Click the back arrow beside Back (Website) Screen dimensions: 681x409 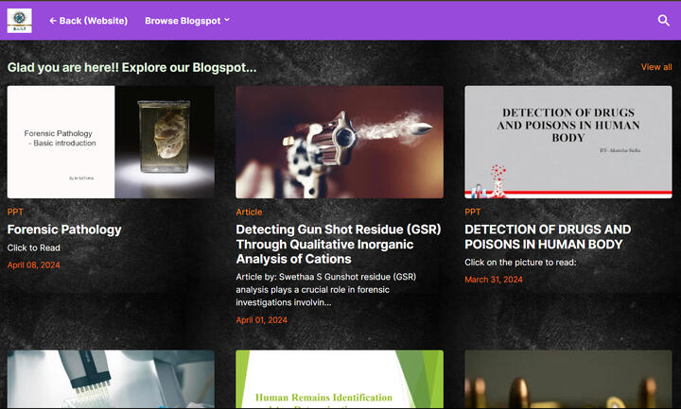click(53, 21)
